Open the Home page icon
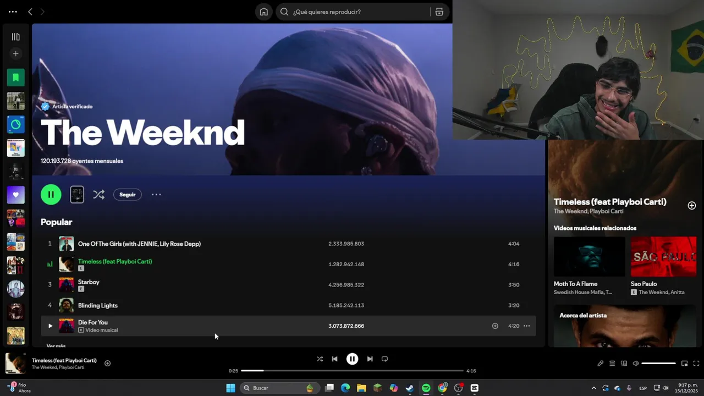Screen dimensions: 704x396 [264, 12]
